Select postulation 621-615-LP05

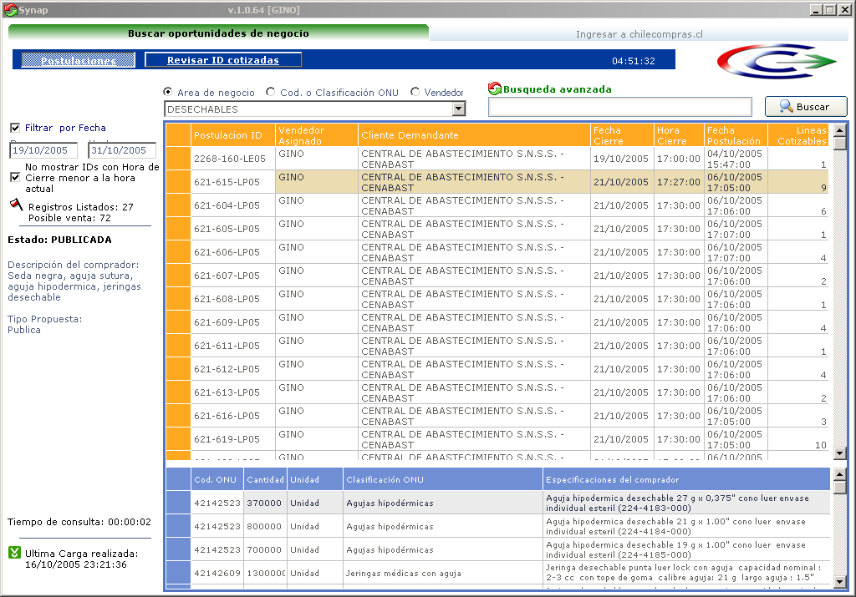497,181
